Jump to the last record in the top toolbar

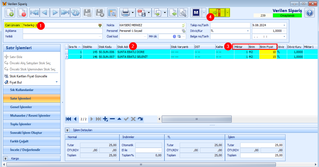click(x=65, y=13)
